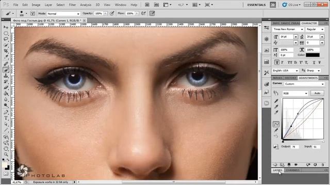Click the text Color swatch
The height and width of the screenshot is (185, 330).
point(312,55)
